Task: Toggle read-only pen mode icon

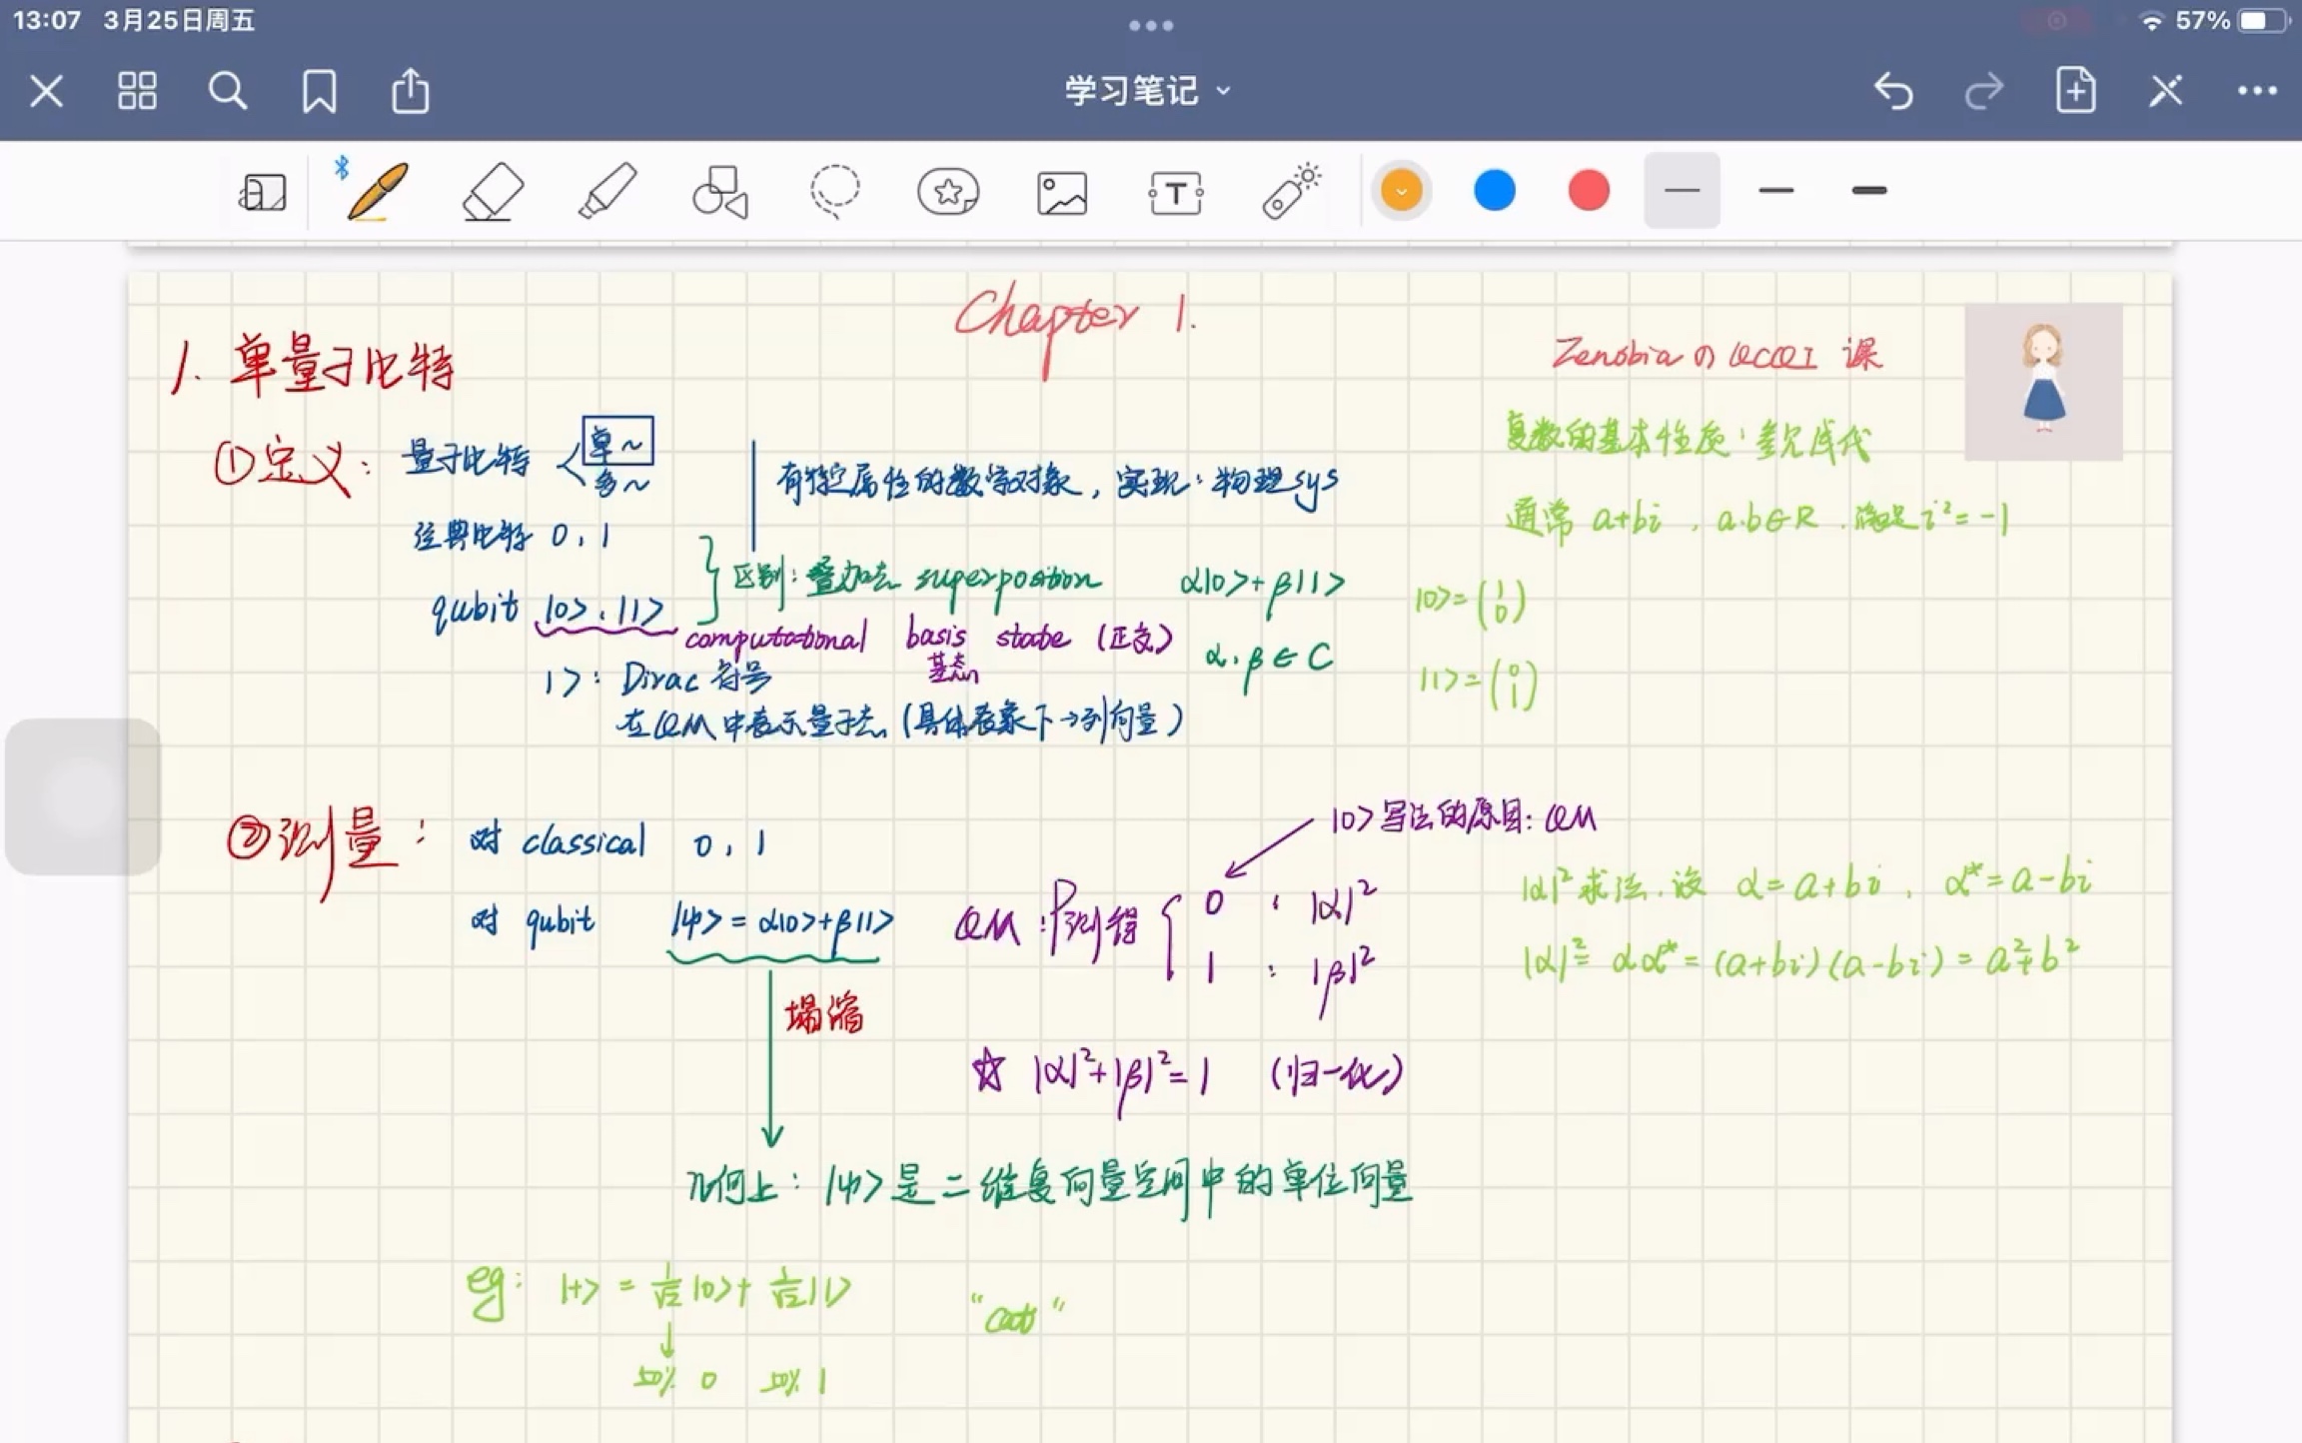Action: (x=2166, y=91)
